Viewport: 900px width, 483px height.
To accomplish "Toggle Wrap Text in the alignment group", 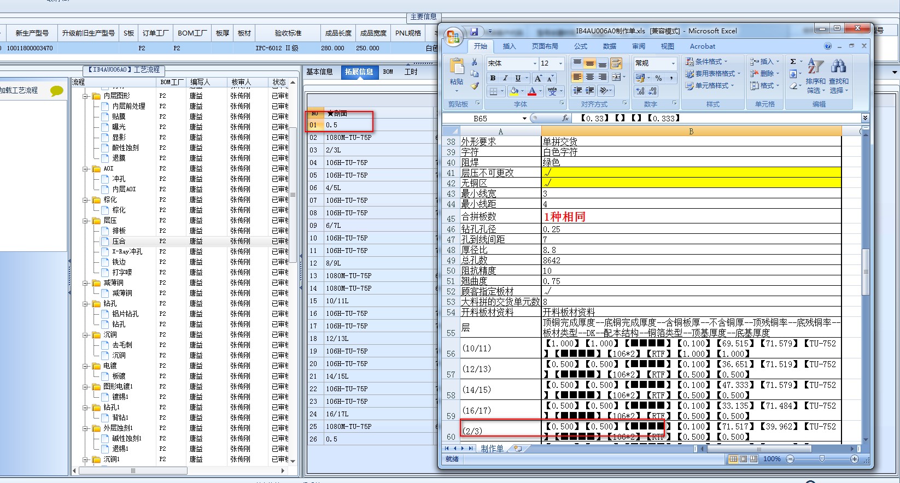I will coord(616,63).
